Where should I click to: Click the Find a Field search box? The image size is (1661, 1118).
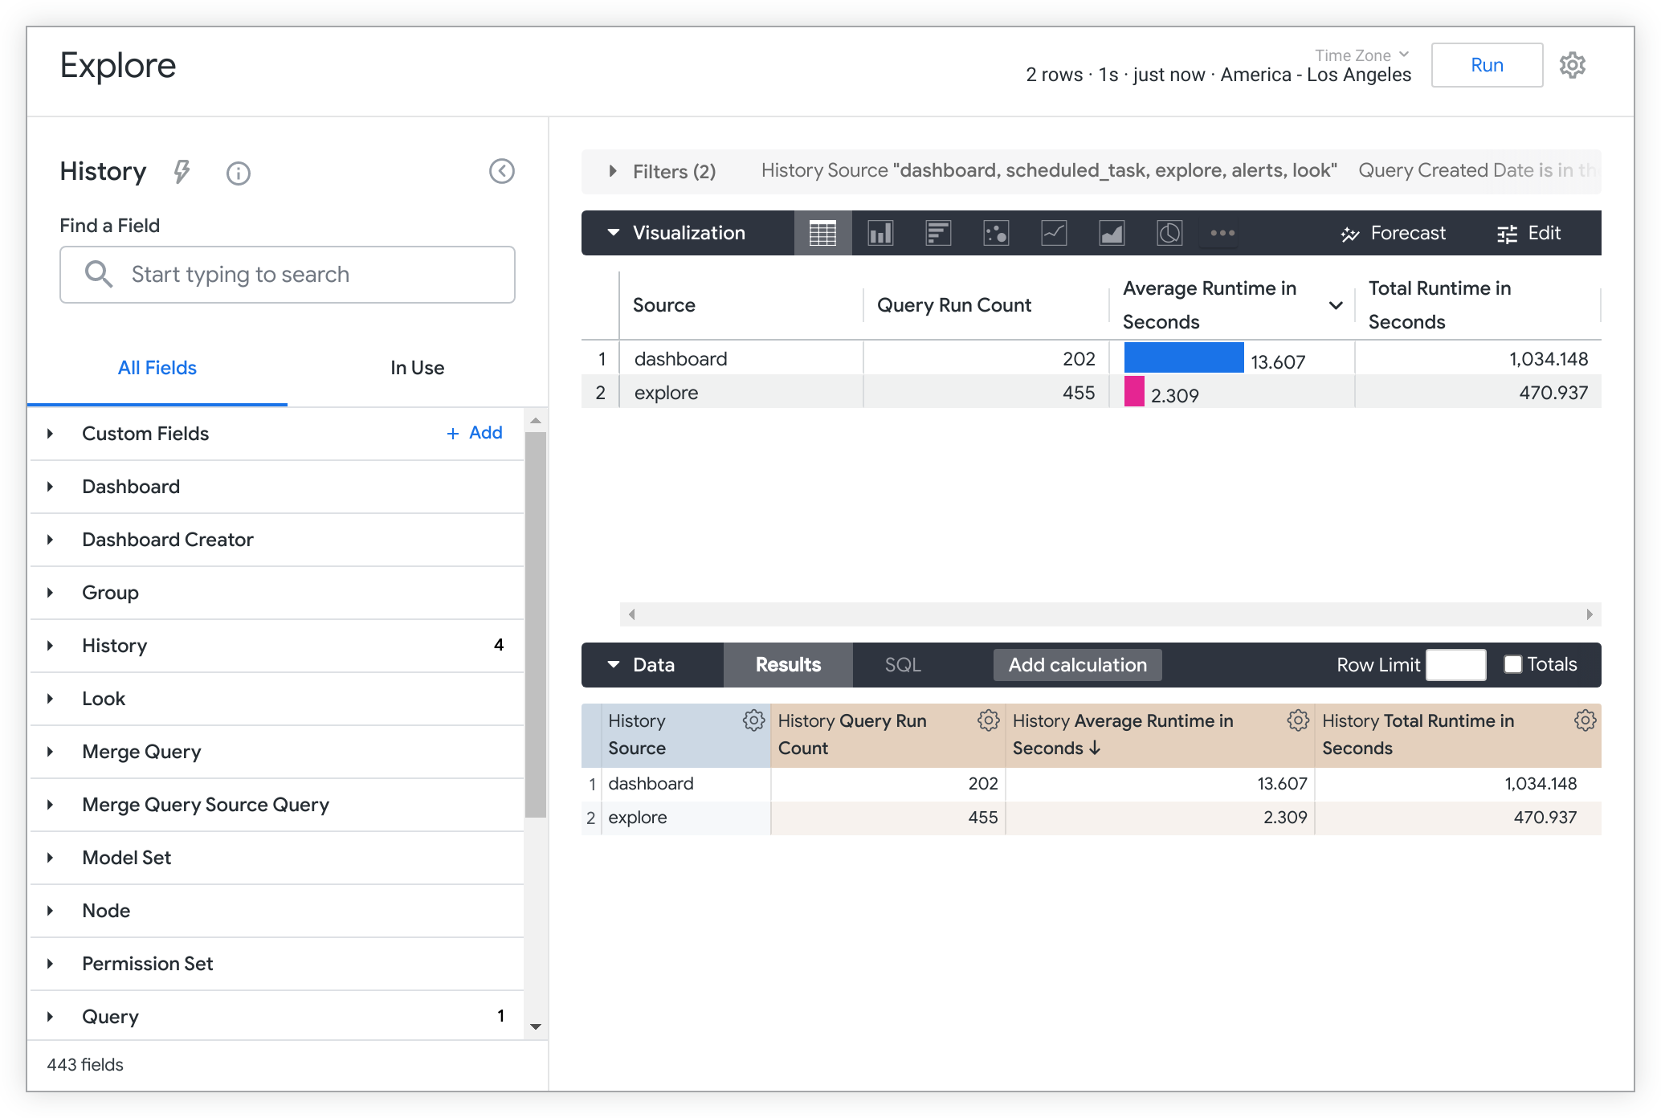[x=288, y=275]
